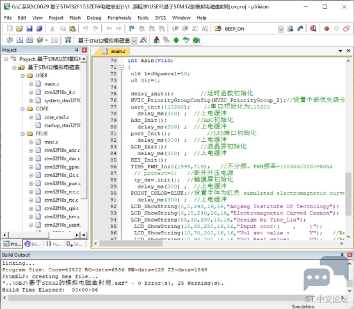Collapse the USER folder in project tree
Screen dimensions: 354x309
click(22, 76)
